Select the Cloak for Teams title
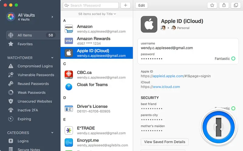Screen dimensions: 243x151 point(92,85)
